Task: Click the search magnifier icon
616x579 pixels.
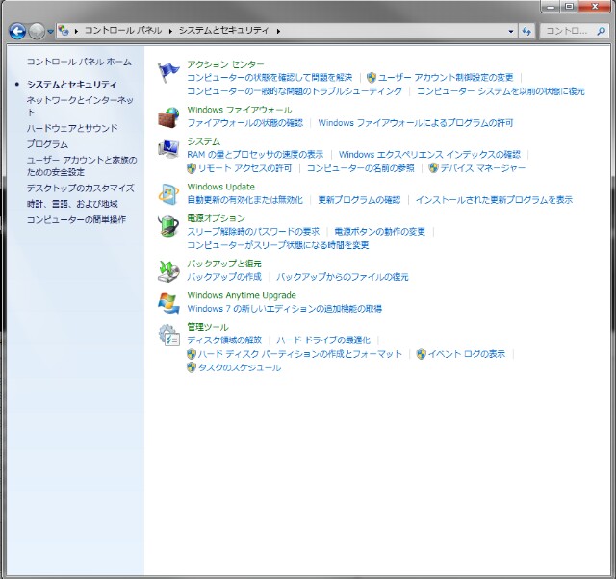Action: pos(601,31)
